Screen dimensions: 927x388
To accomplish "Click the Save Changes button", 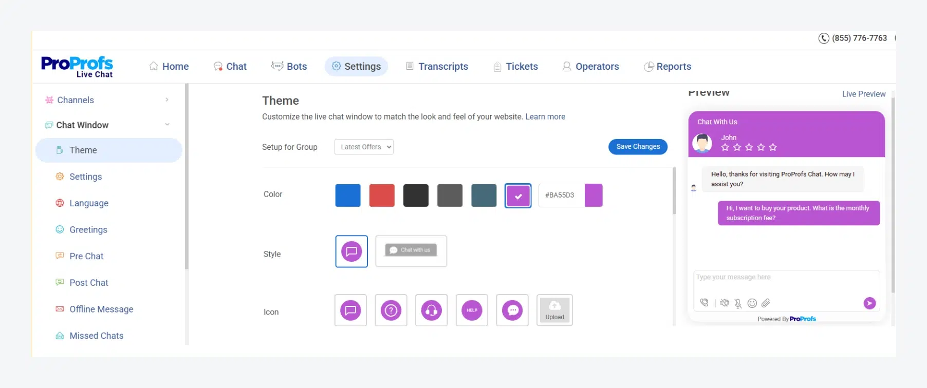I will [x=638, y=147].
